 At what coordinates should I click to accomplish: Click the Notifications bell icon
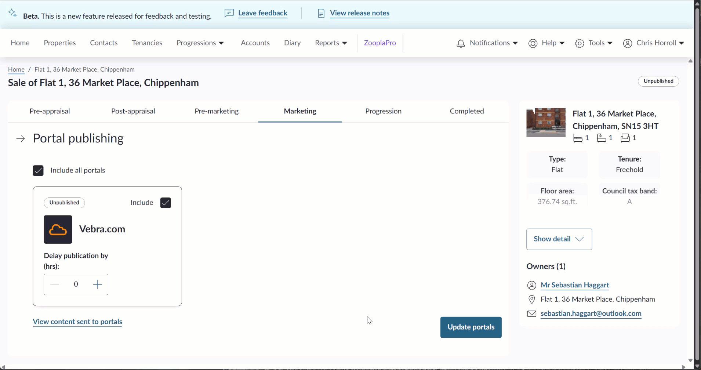pos(461,43)
